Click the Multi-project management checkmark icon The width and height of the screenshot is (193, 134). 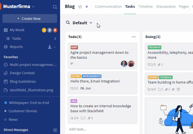[6, 65]
